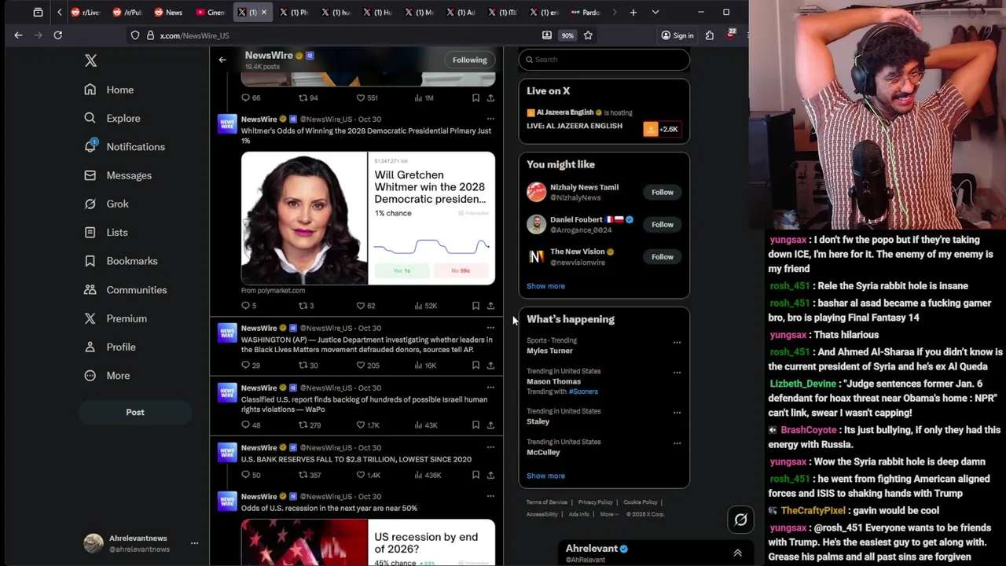This screenshot has height=566, width=1006.
Task: Click the Communities sidebar icon
Action: click(90, 290)
